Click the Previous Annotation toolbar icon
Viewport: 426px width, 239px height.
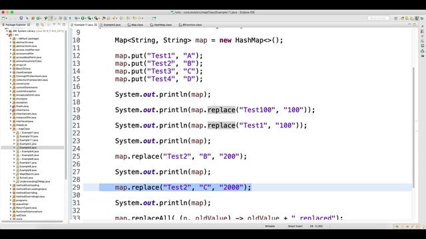[128, 18]
